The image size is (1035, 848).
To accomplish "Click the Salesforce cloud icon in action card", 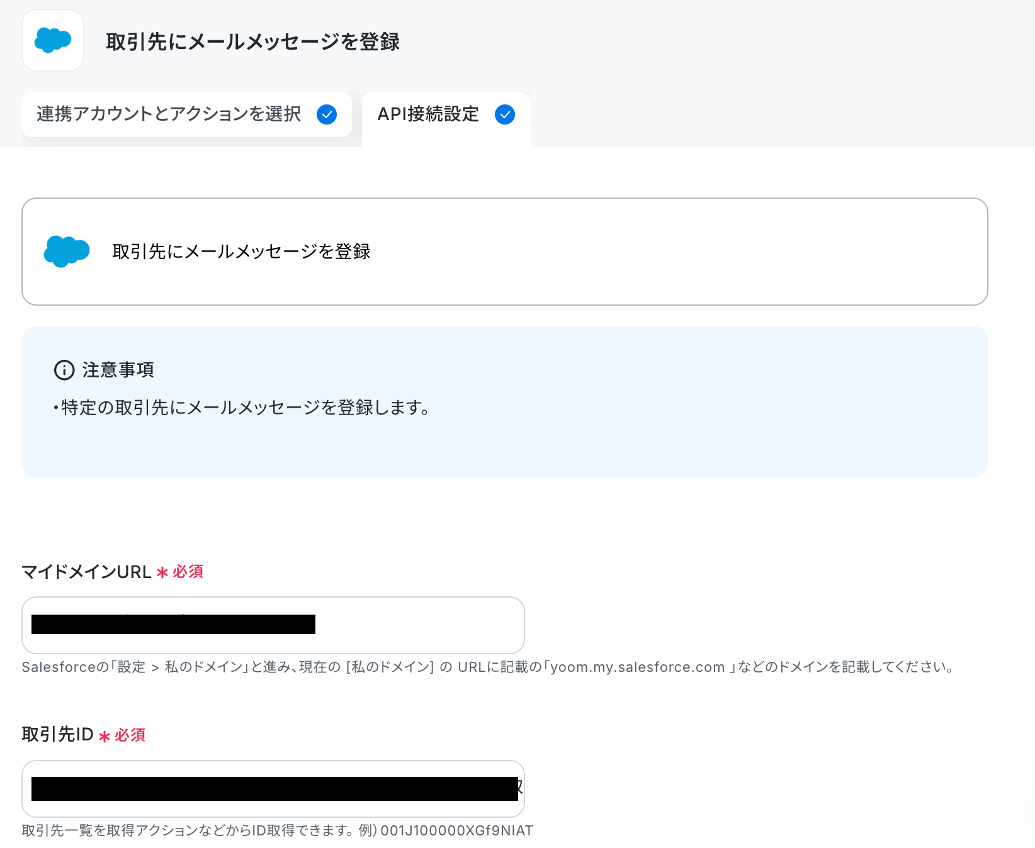I will tap(67, 252).
